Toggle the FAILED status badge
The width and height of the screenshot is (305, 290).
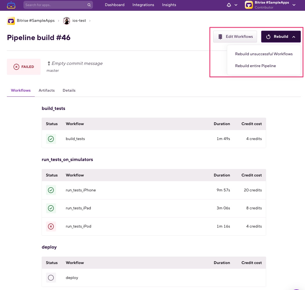pyautogui.click(x=24, y=67)
